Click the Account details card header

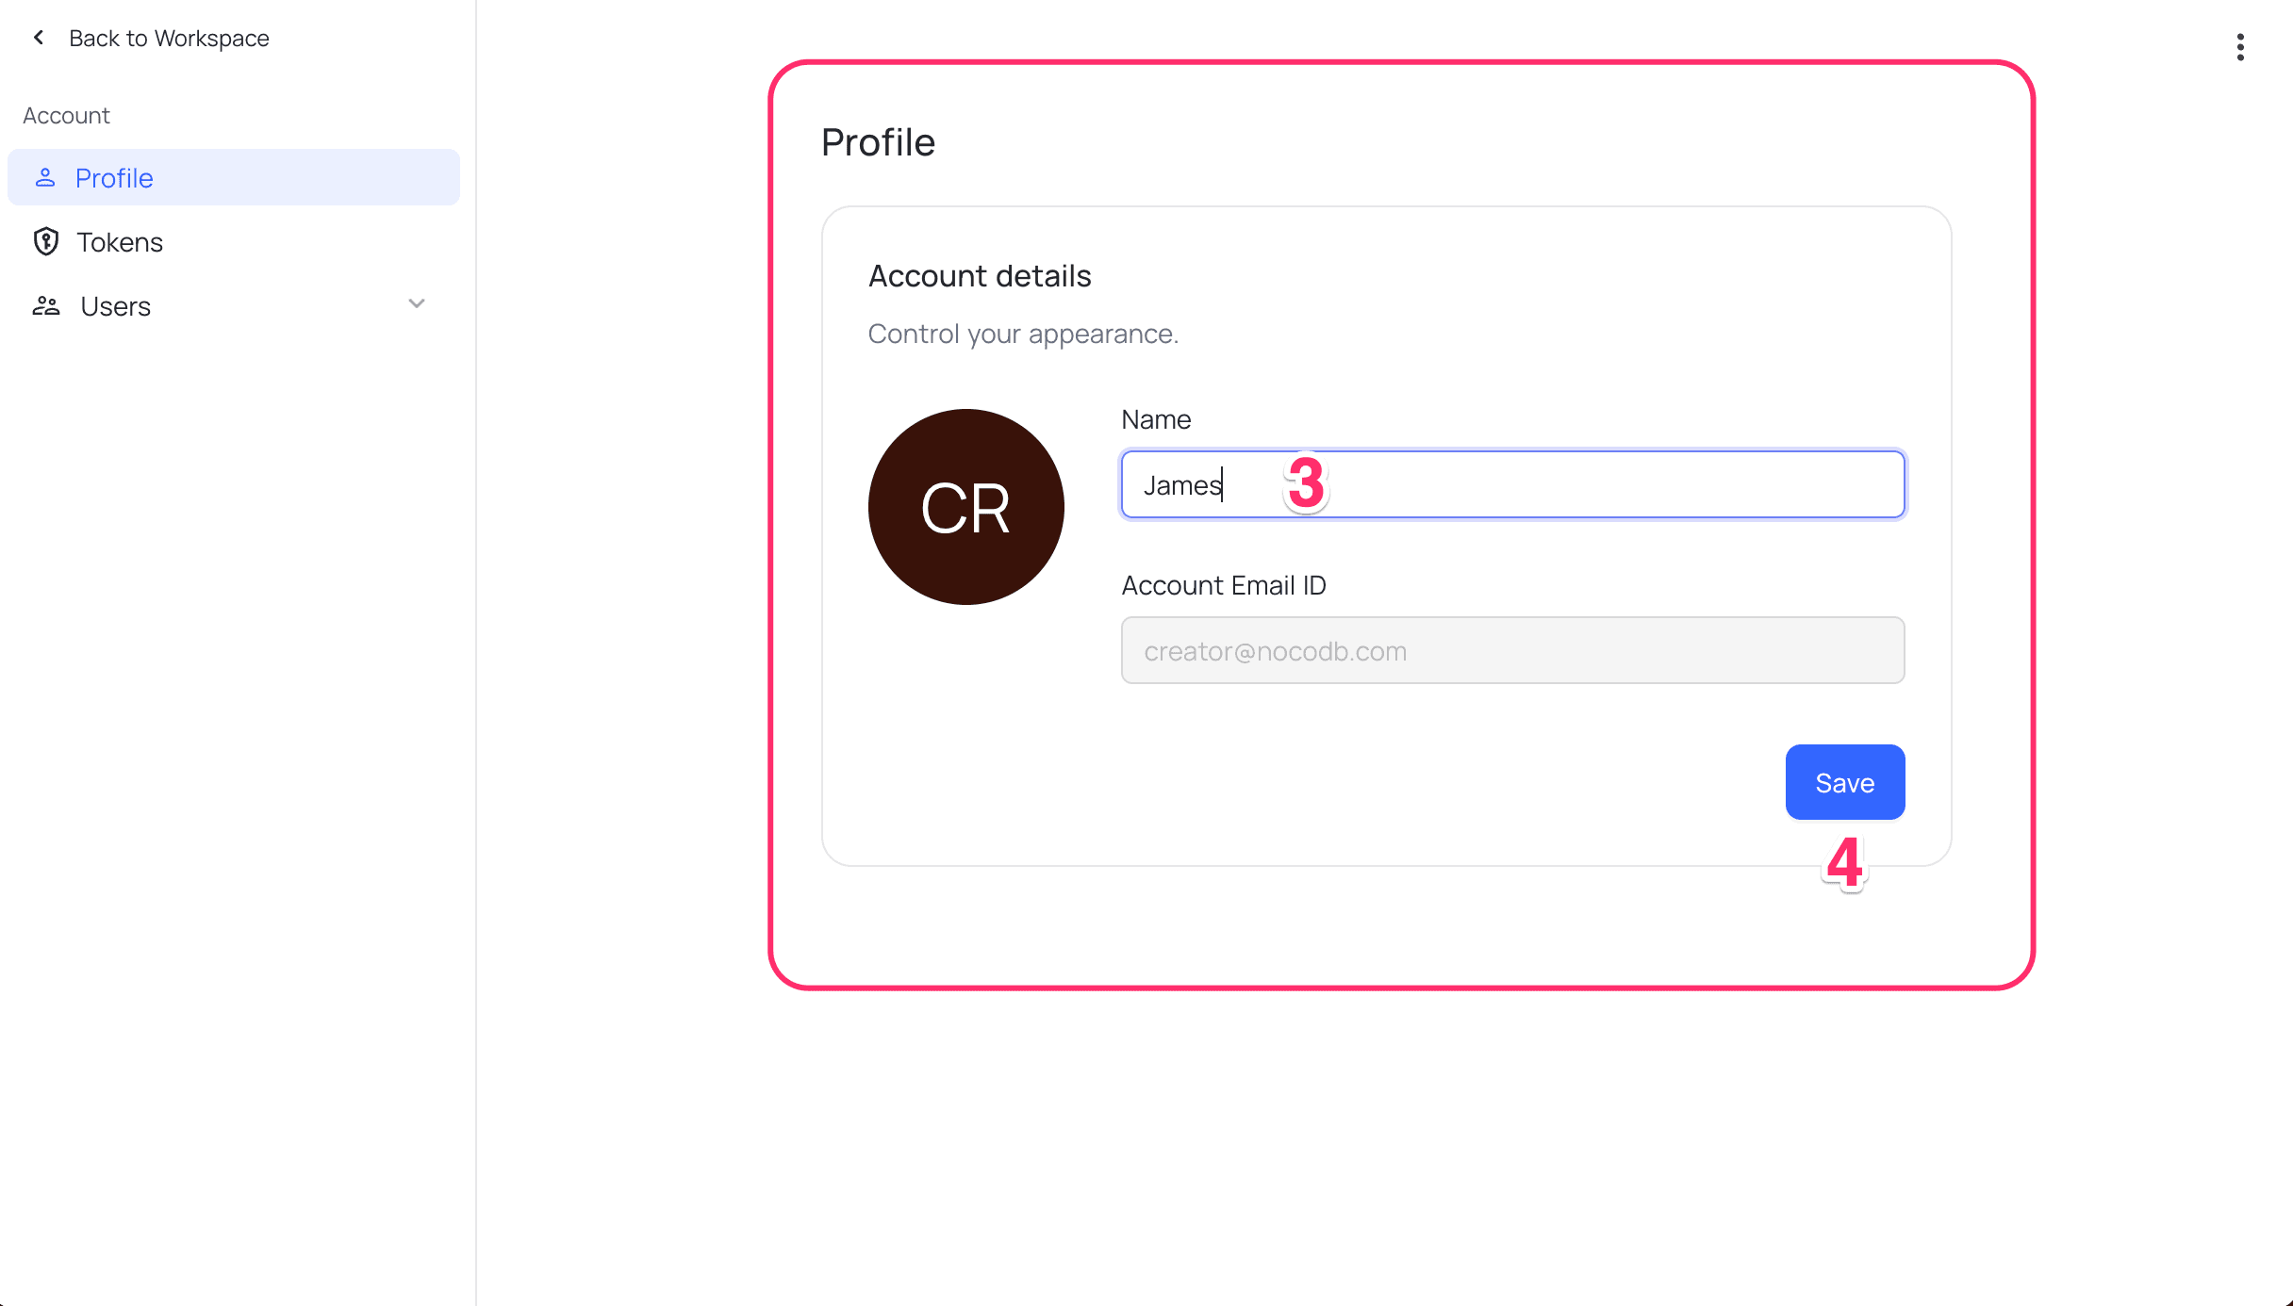[x=980, y=275]
